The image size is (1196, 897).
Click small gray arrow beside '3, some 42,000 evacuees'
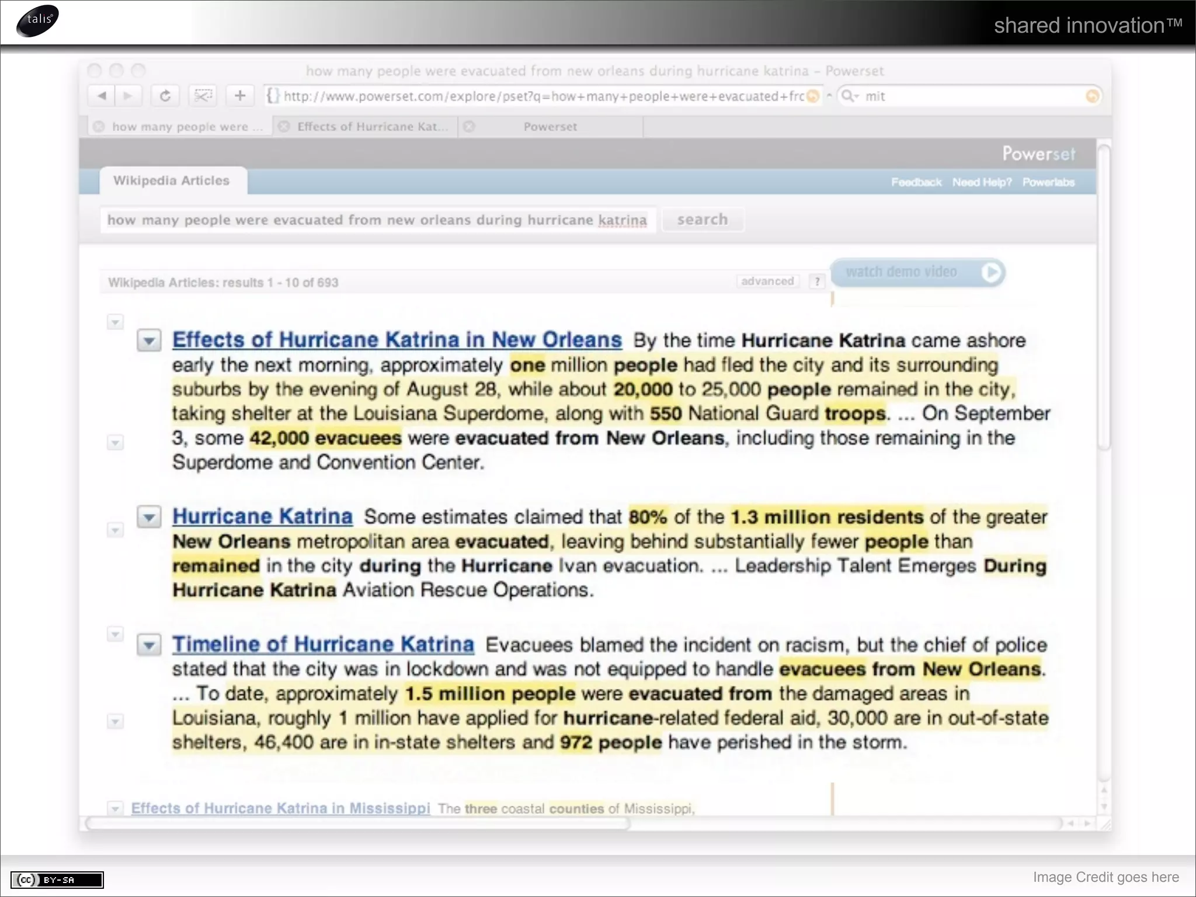(115, 443)
